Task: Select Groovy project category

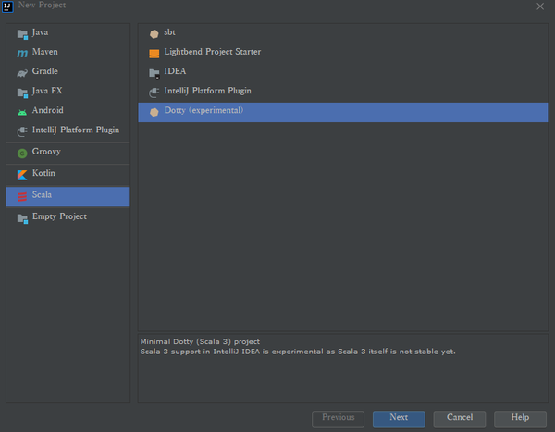Action: click(x=68, y=153)
